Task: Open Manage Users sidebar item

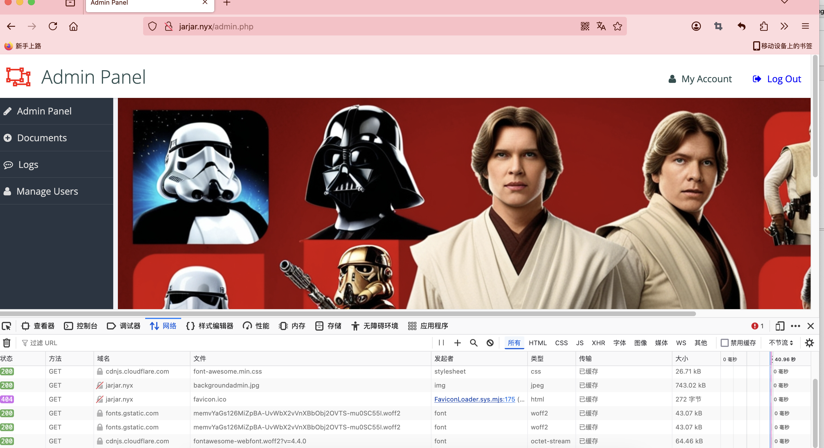Action: [x=47, y=191]
